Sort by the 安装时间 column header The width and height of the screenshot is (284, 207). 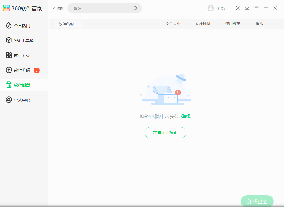[202, 24]
